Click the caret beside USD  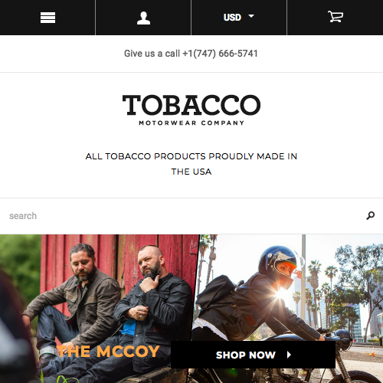pyautogui.click(x=251, y=16)
